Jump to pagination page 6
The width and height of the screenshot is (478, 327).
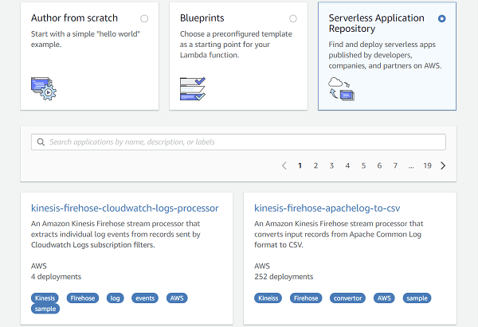379,165
